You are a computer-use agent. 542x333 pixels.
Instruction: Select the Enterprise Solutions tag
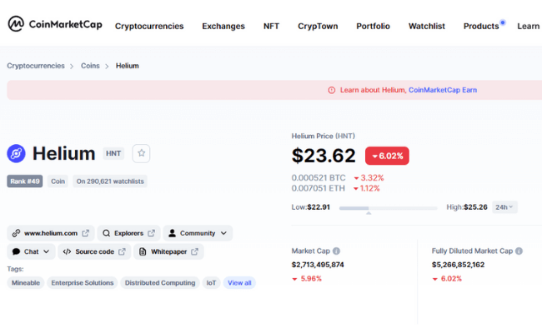coord(83,283)
